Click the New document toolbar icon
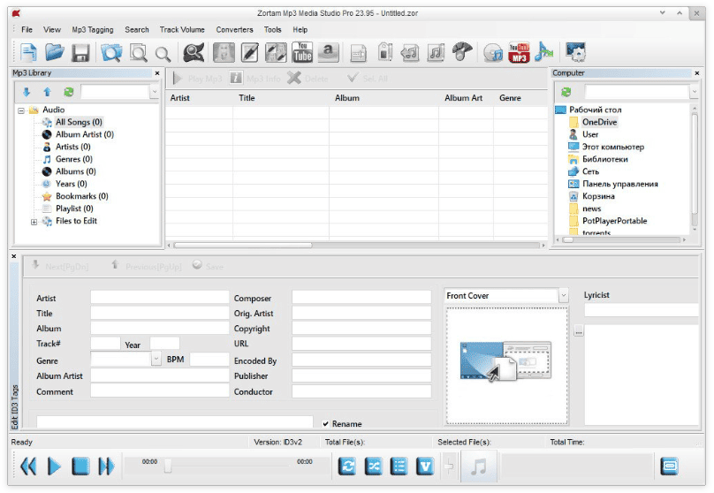The height and width of the screenshot is (493, 714). tap(28, 52)
